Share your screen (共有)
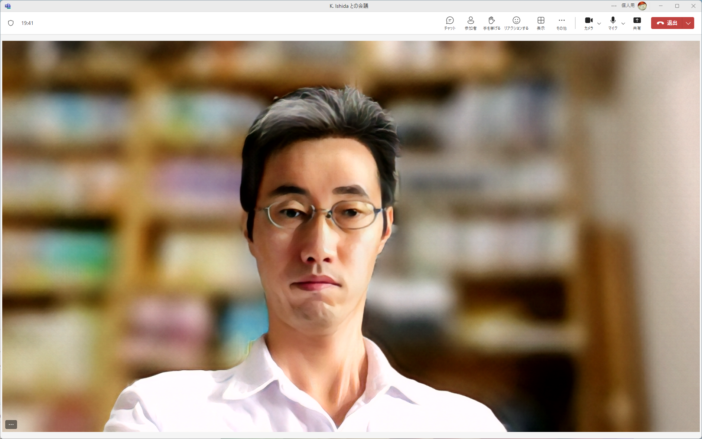 pyautogui.click(x=637, y=23)
